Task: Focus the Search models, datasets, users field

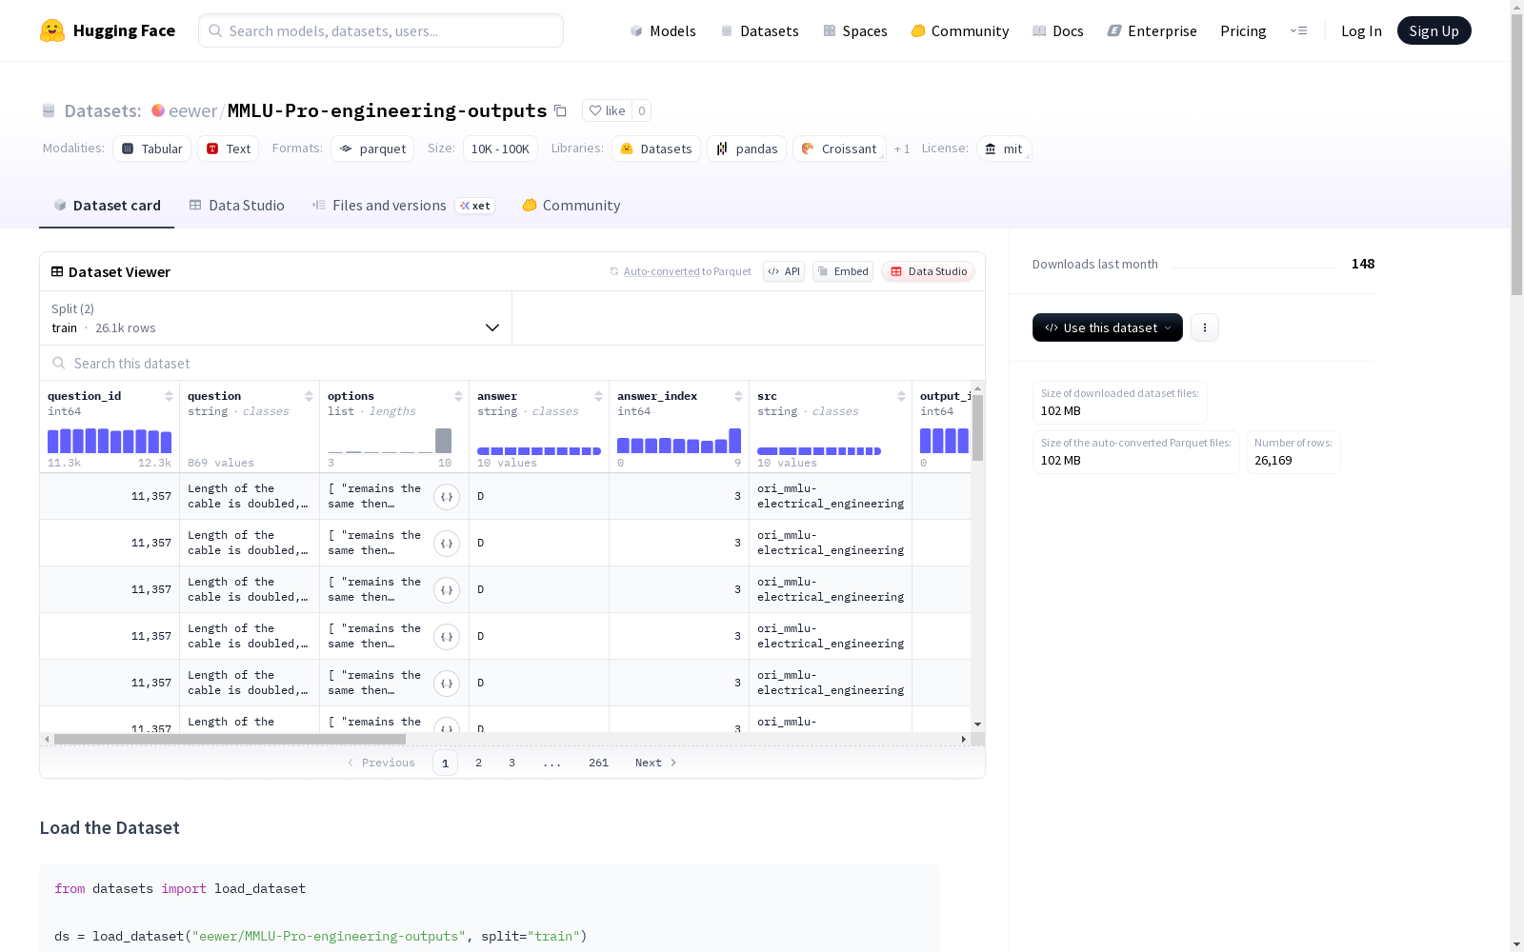Action: [381, 30]
